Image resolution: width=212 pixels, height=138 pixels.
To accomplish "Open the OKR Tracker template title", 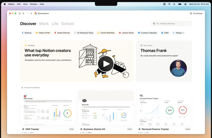I will pos(32,129).
